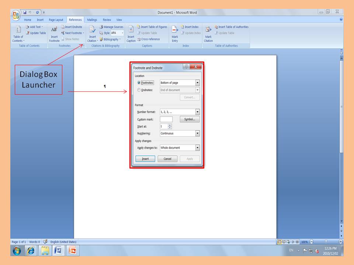The image size is (354, 265).
Task: Open the Numbering dropdown list
Action: pyautogui.click(x=197, y=134)
